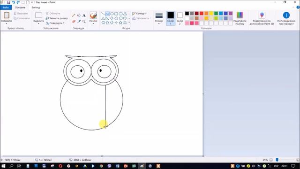Zoom out with the minus button
The height and width of the screenshot is (169, 300).
tap(271, 160)
